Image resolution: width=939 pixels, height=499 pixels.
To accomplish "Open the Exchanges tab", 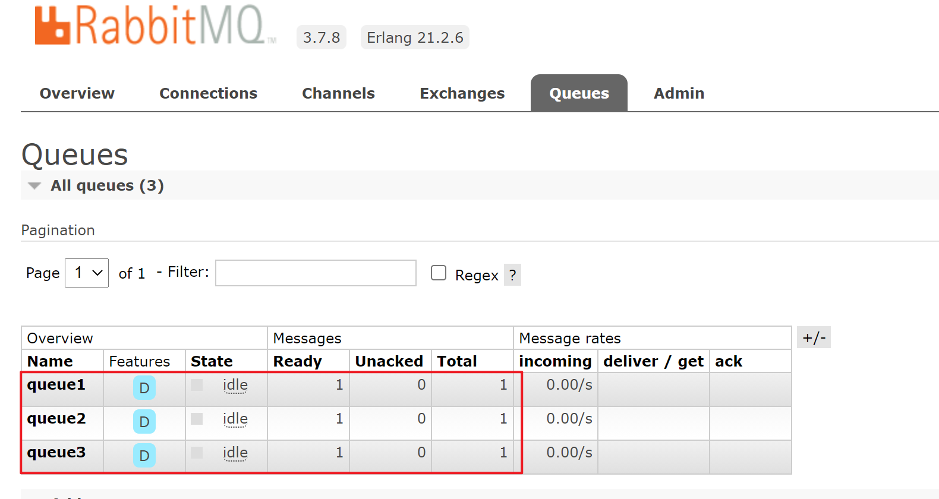I will (462, 93).
